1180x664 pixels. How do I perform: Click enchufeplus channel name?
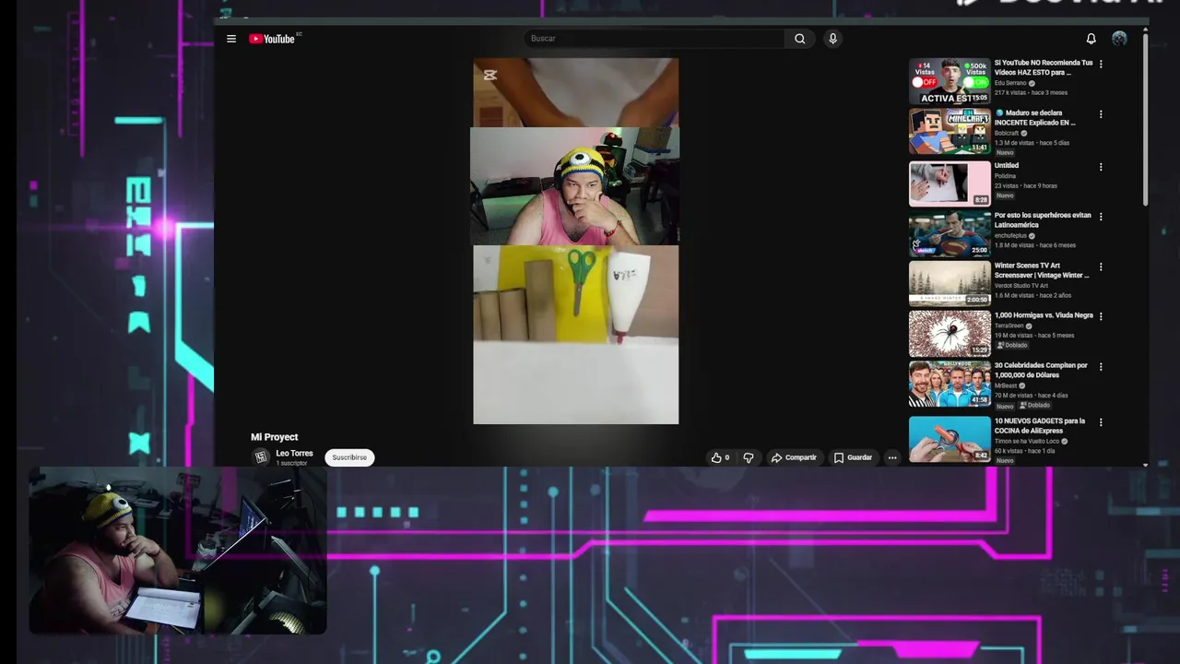[1010, 235]
